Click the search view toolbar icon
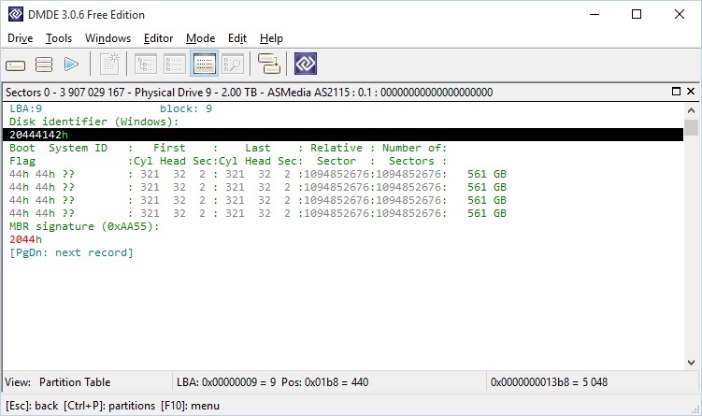The image size is (702, 416). (233, 64)
